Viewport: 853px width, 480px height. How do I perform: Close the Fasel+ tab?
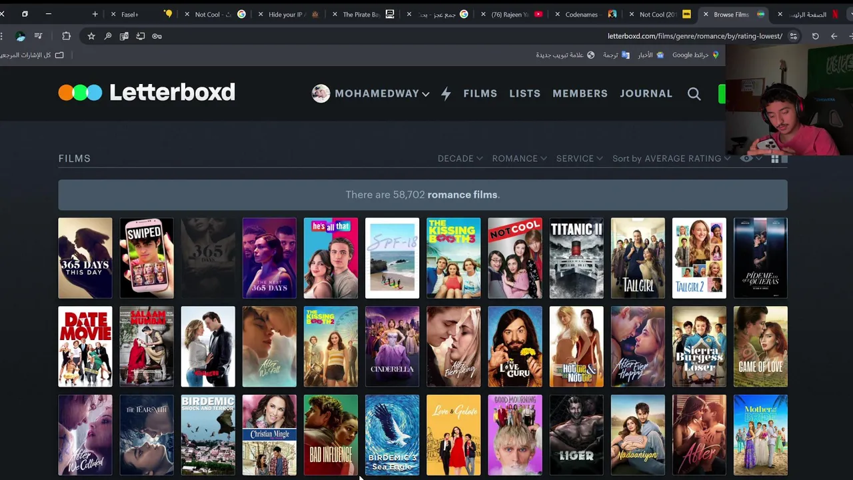point(113,14)
